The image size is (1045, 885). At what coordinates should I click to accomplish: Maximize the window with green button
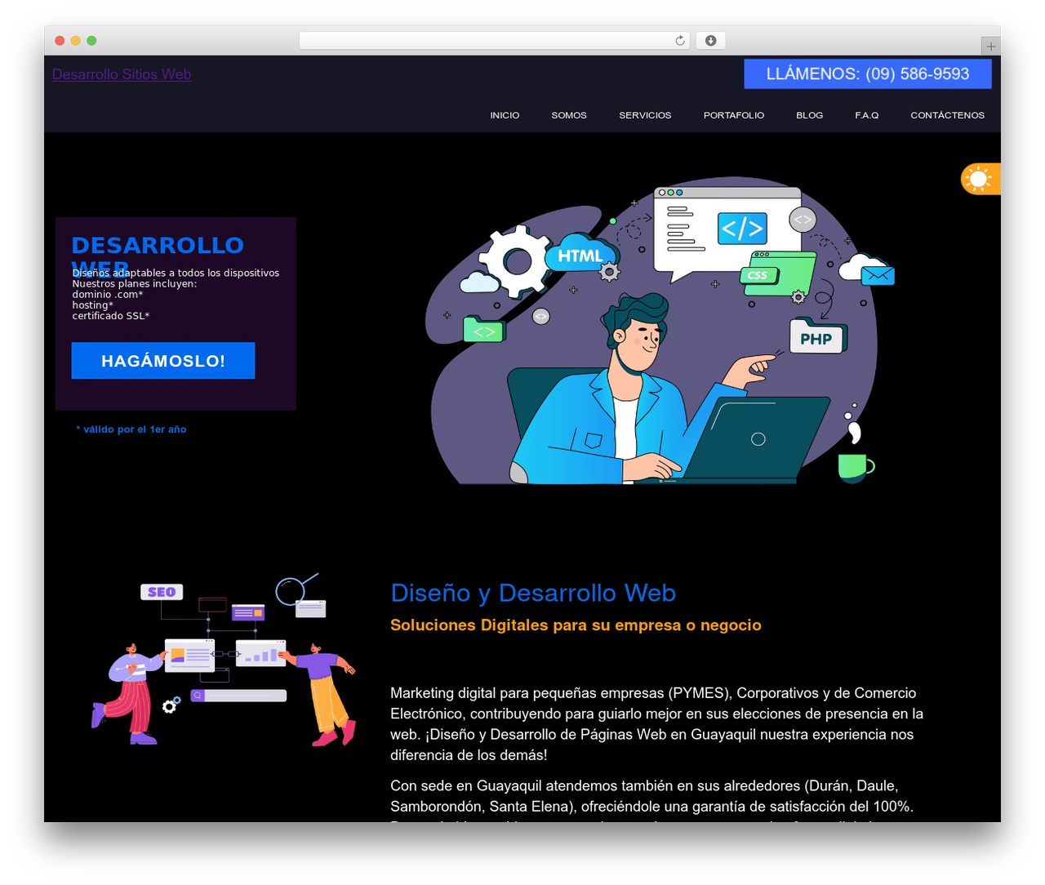(x=91, y=41)
